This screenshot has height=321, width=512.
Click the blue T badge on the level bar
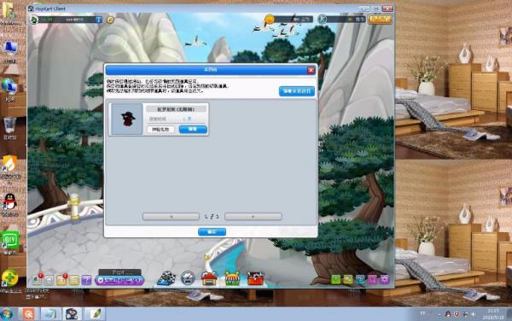pos(99,20)
